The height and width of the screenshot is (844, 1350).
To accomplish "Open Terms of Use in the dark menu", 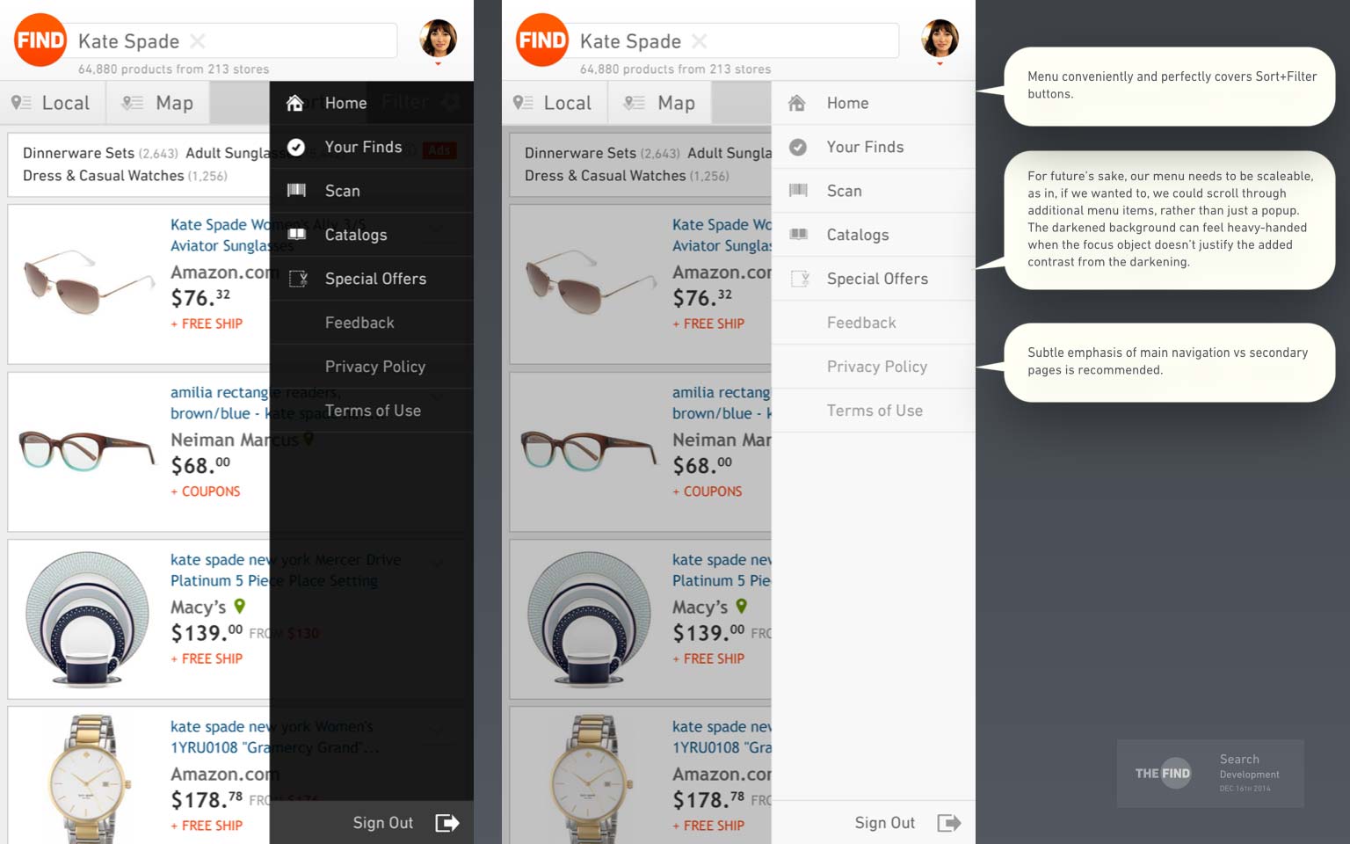I will point(373,411).
